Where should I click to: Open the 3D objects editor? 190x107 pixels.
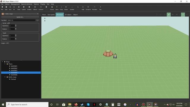pos(88,8)
